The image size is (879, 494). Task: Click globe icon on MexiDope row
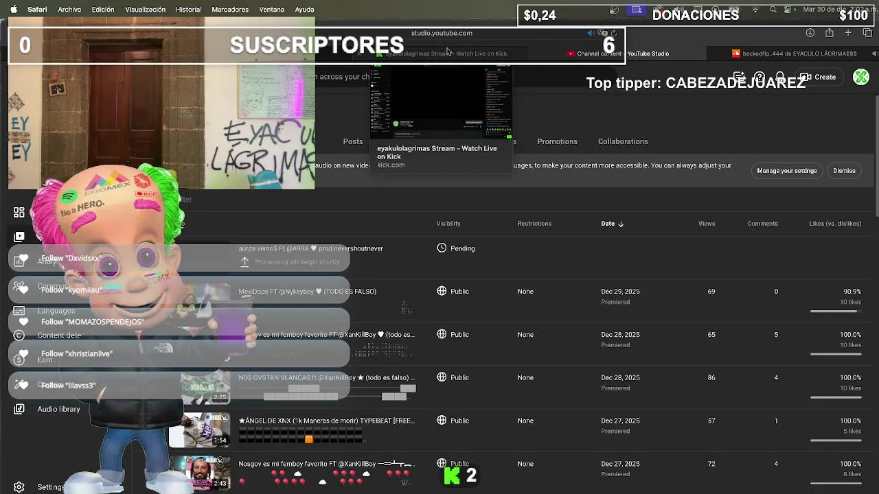click(442, 291)
